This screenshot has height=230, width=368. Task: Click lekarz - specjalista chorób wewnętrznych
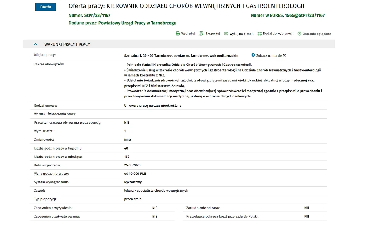[156, 190]
